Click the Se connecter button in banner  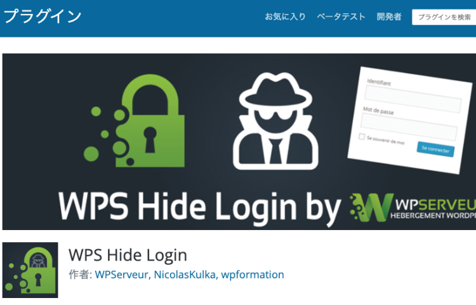pyautogui.click(x=435, y=149)
